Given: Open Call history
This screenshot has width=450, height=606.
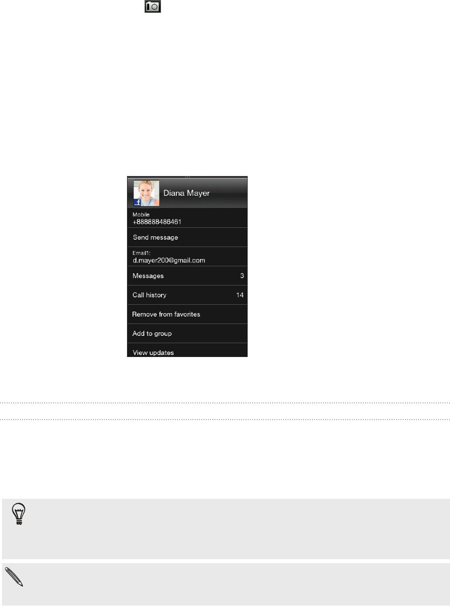Looking at the screenshot, I should click(x=187, y=295).
